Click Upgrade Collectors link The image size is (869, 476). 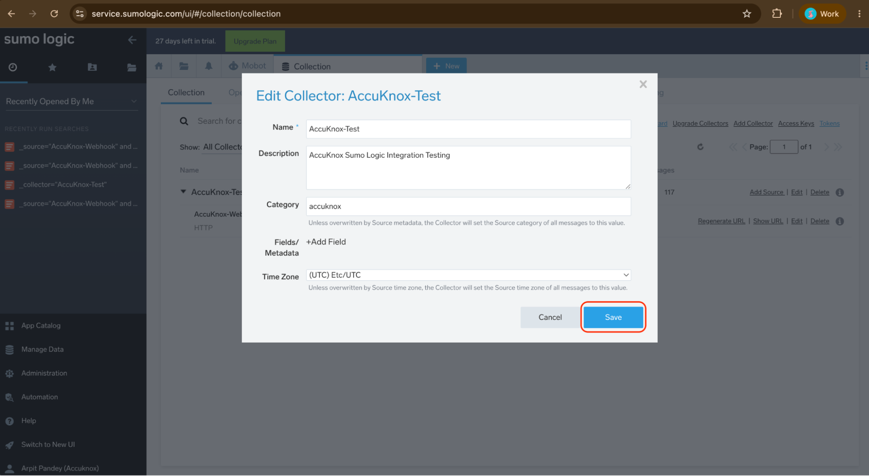click(x=700, y=123)
